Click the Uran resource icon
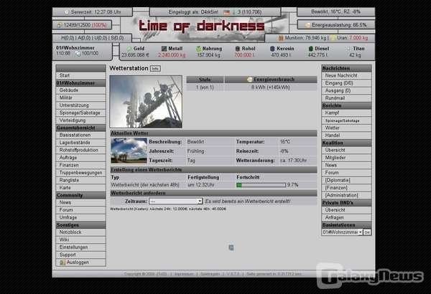The width and height of the screenshot is (431, 294). pos(333,37)
